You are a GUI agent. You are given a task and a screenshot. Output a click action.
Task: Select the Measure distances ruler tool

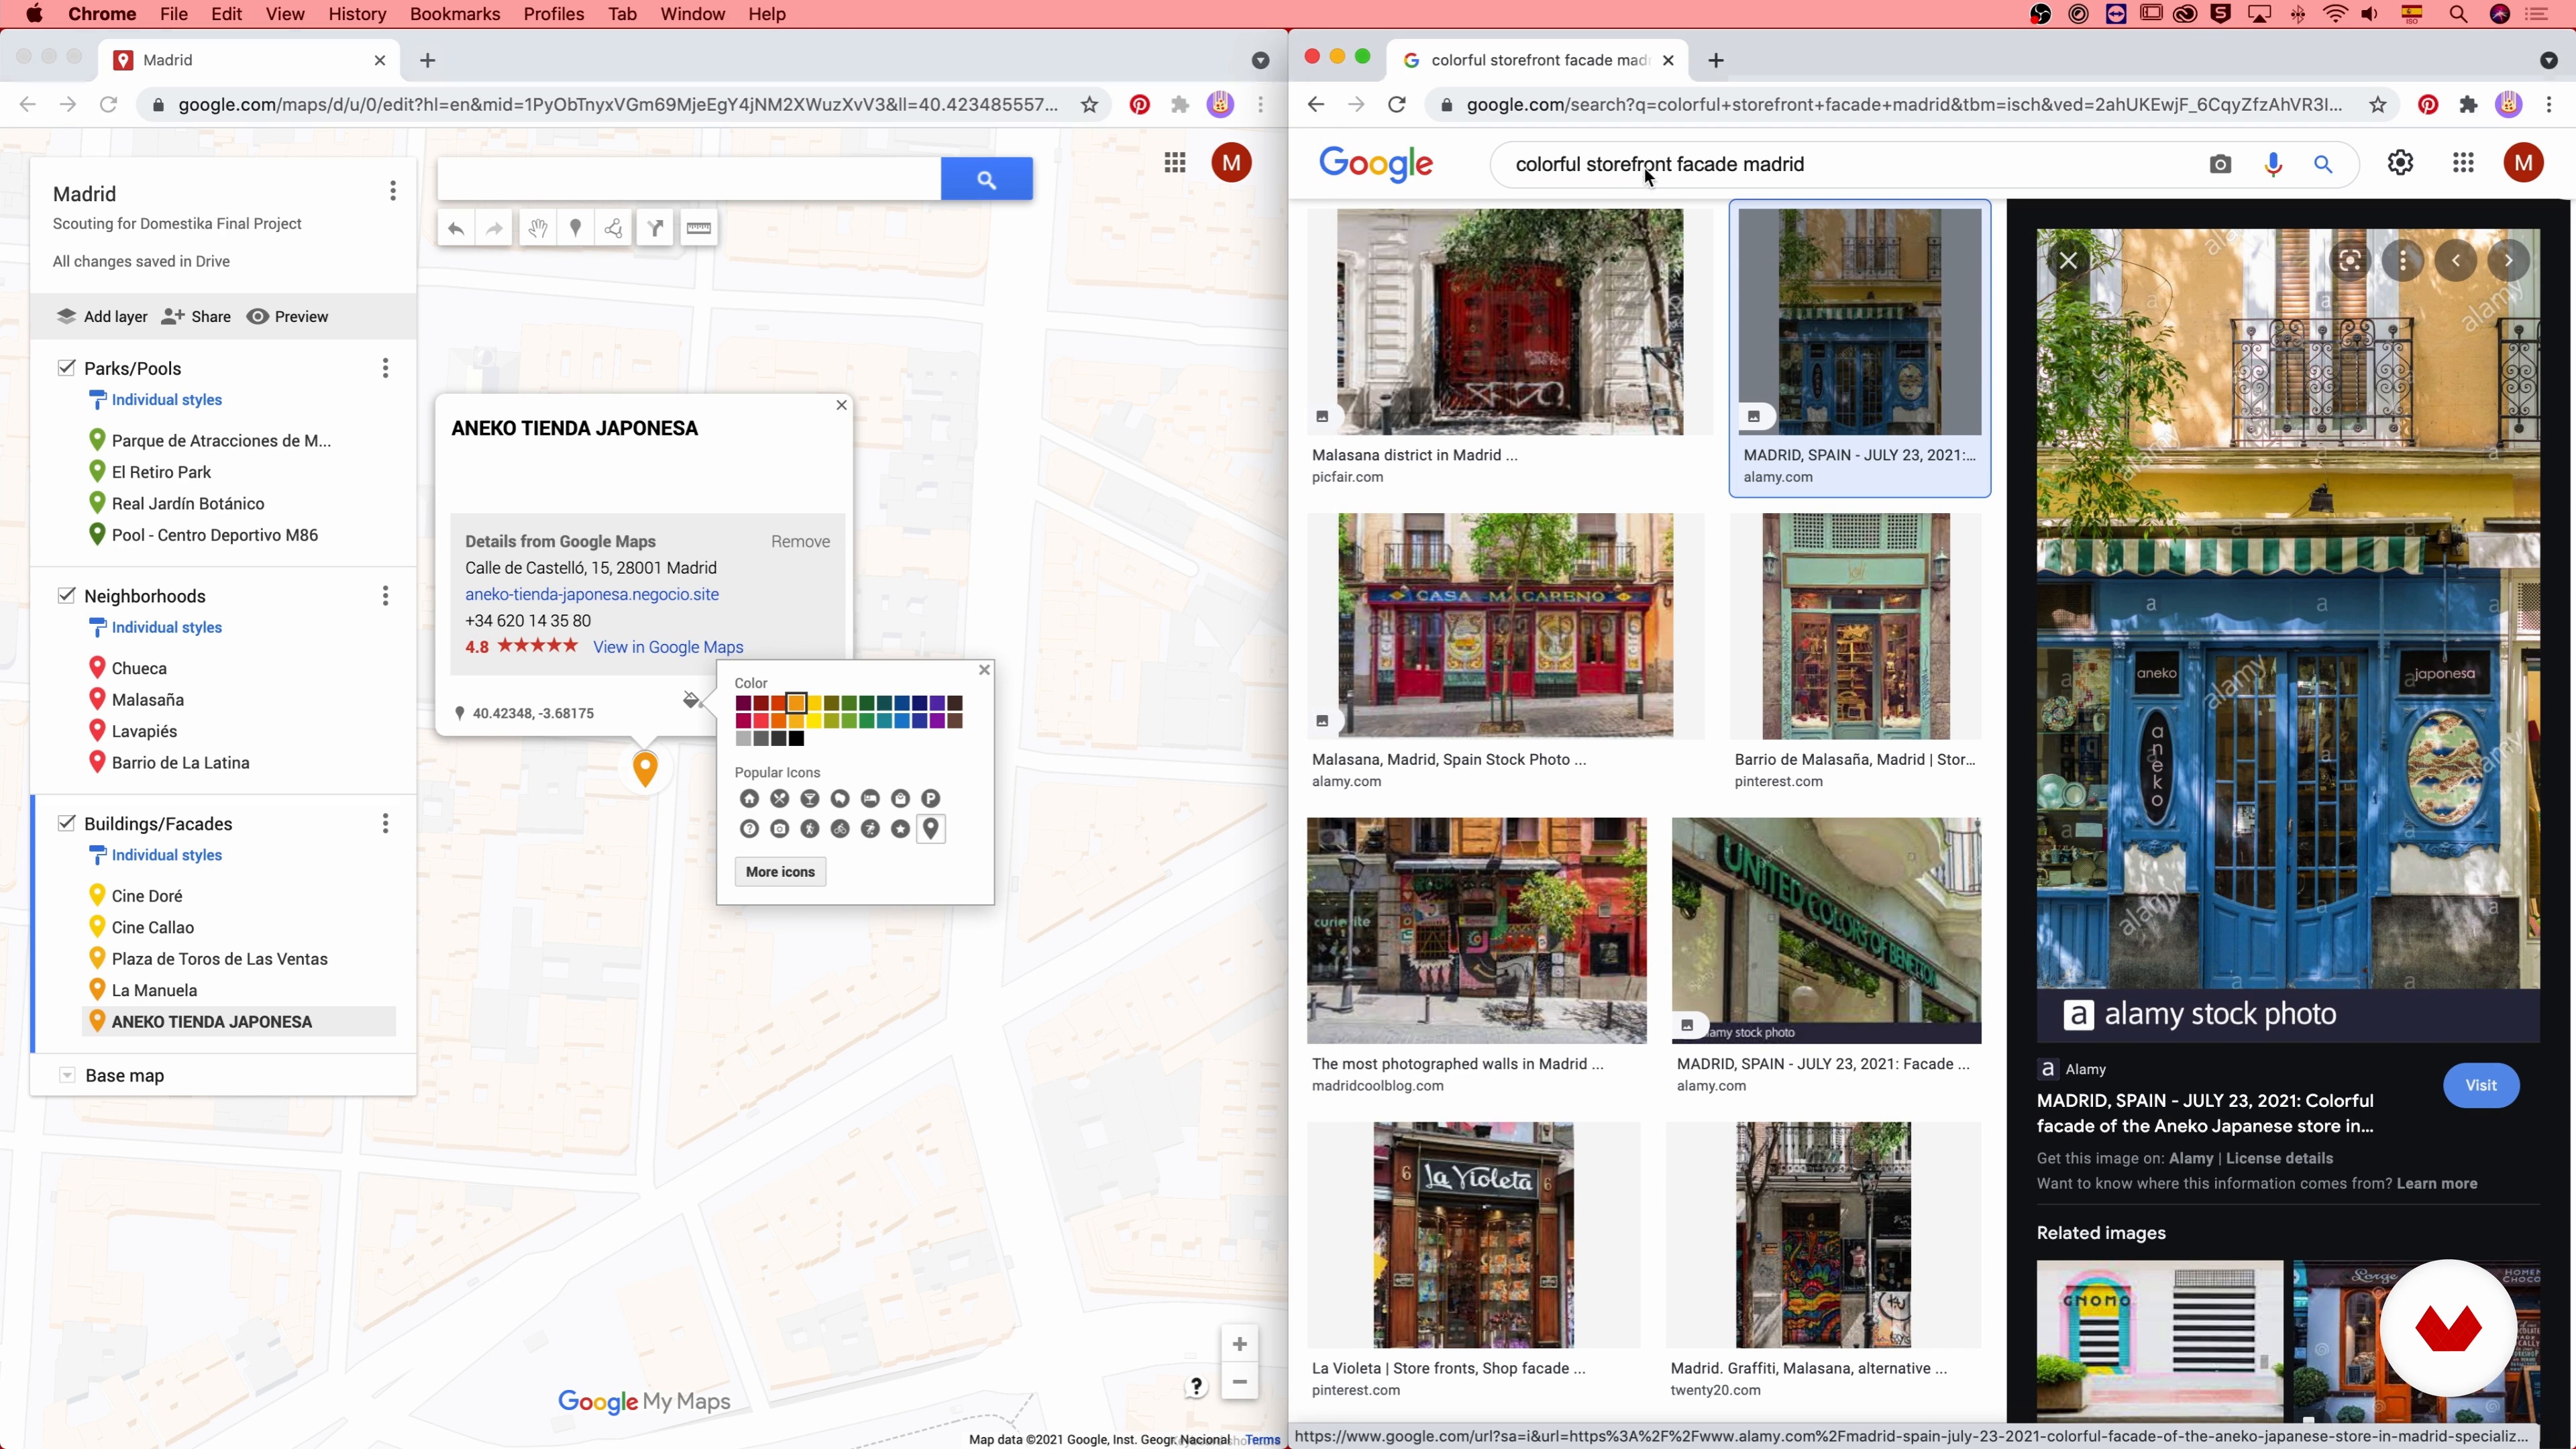pyautogui.click(x=698, y=229)
